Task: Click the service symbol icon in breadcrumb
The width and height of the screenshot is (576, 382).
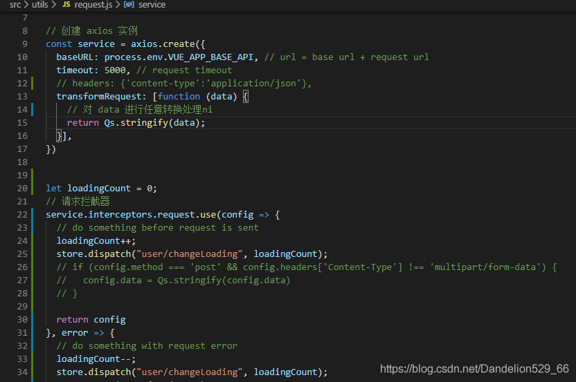Action: pyautogui.click(x=129, y=5)
